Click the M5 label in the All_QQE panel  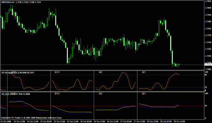pyautogui.click(x=100, y=94)
